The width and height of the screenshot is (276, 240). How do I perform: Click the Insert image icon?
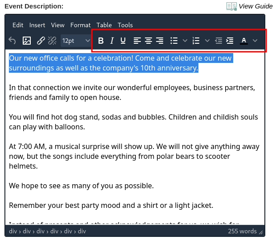point(27,41)
